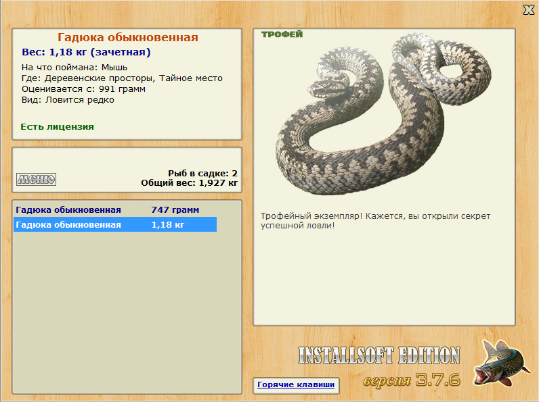Click the Общий вес: 1,927 кг total
The width and height of the screenshot is (539, 402).
click(189, 183)
